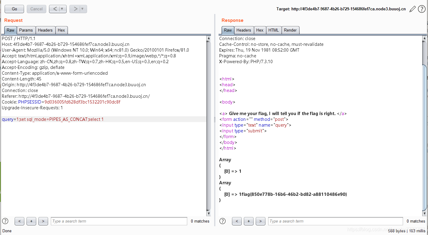Click request search previous match button
The height and width of the screenshot is (235, 428).
pos(19,221)
